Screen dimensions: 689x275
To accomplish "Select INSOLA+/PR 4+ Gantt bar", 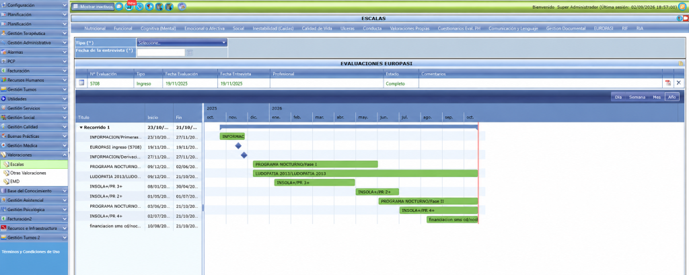I will coord(439,210).
